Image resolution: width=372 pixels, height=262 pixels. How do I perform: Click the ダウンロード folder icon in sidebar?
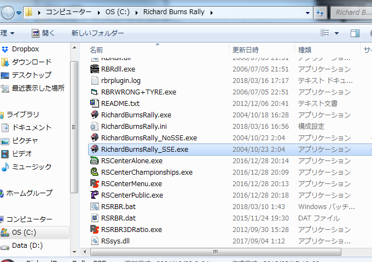tap(5, 62)
